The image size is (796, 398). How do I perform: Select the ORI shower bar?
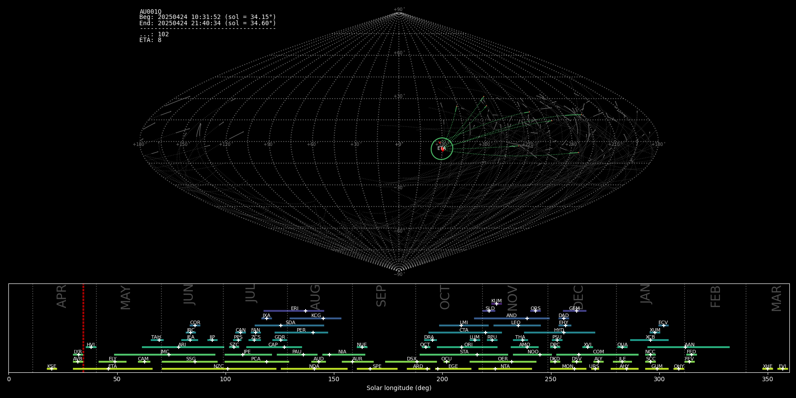[467, 347]
